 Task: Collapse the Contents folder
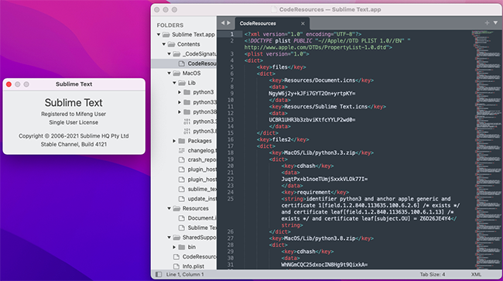164,44
